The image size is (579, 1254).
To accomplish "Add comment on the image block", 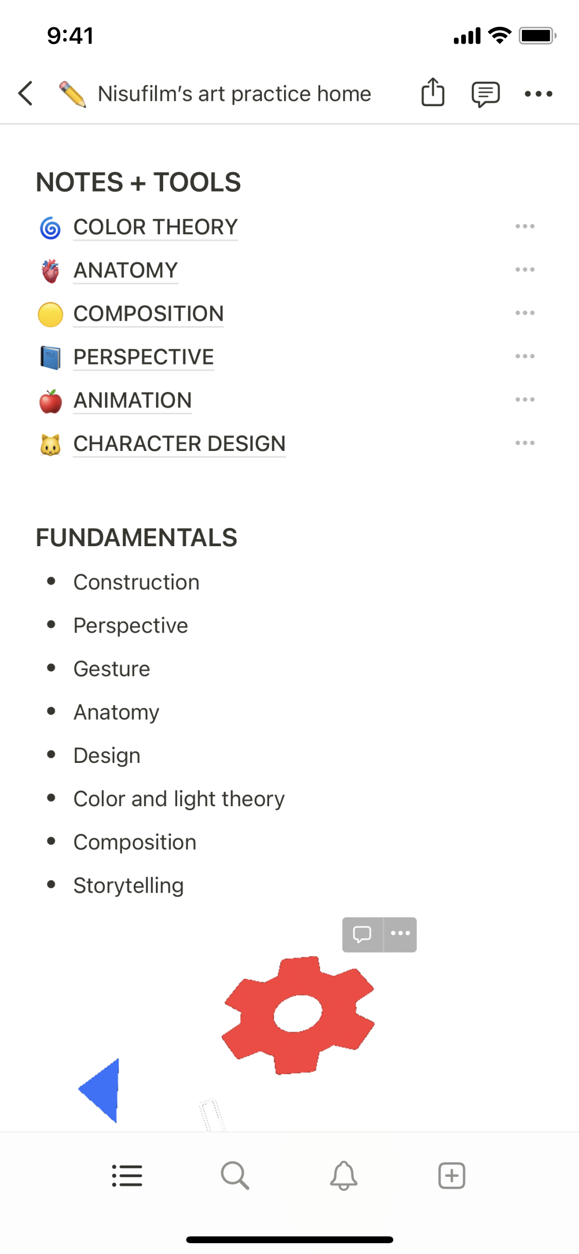I will pyautogui.click(x=362, y=934).
